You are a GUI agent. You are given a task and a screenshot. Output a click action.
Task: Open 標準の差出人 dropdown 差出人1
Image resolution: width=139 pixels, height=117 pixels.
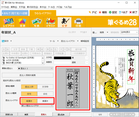click(35, 68)
